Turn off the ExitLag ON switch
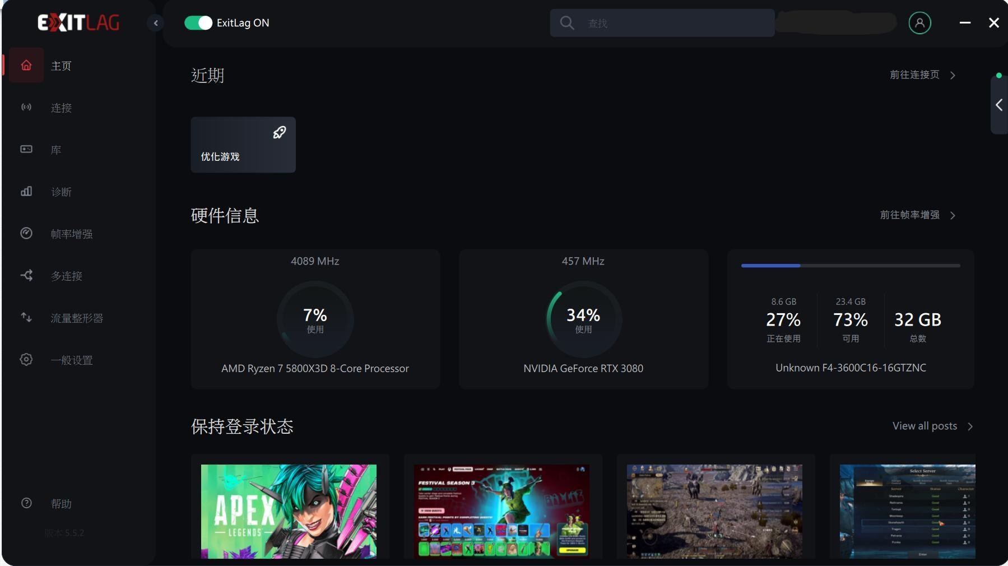This screenshot has width=1008, height=566. click(198, 23)
